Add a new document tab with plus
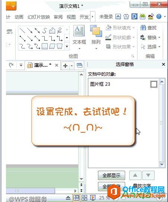This screenshot has width=168, height=202. 66,66
